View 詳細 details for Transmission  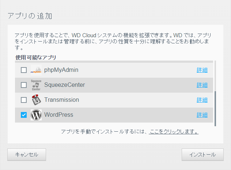pyautogui.click(x=202, y=100)
